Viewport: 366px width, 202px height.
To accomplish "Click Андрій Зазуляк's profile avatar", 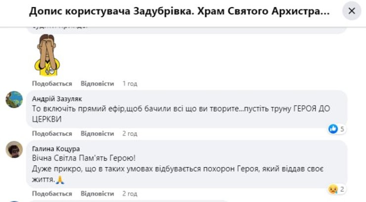I will click(14, 99).
